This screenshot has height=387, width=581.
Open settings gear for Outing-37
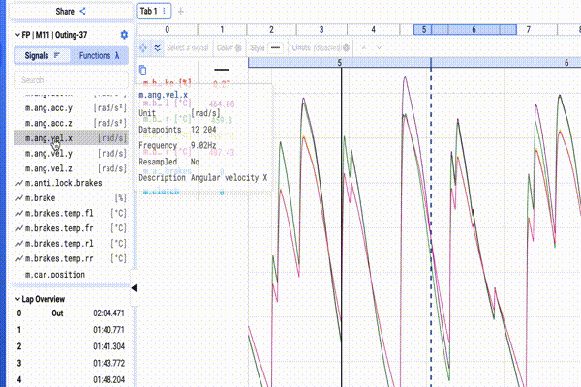124,35
